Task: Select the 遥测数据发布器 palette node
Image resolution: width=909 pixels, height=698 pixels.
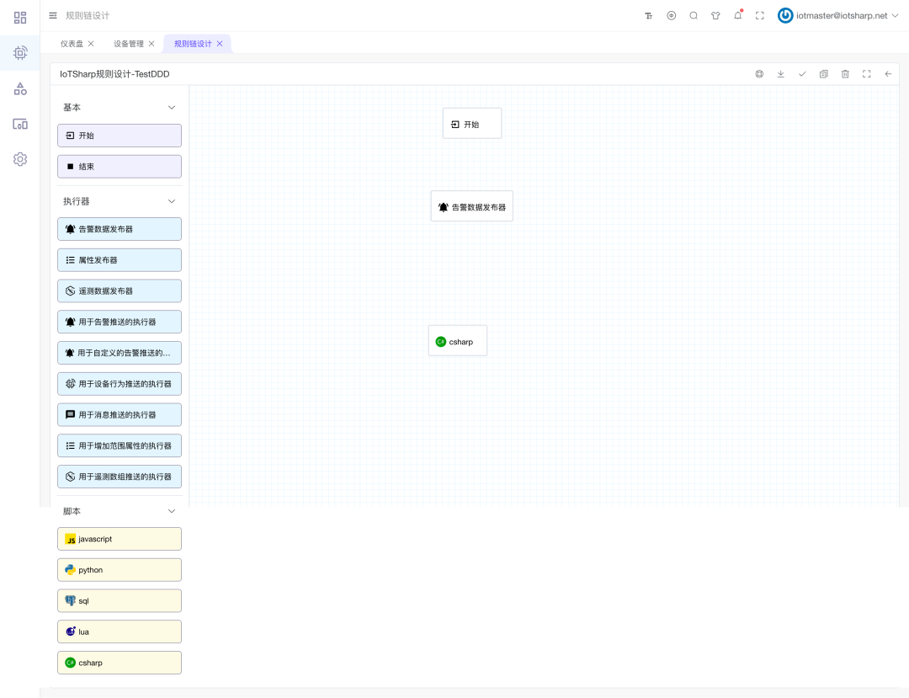Action: click(x=120, y=291)
